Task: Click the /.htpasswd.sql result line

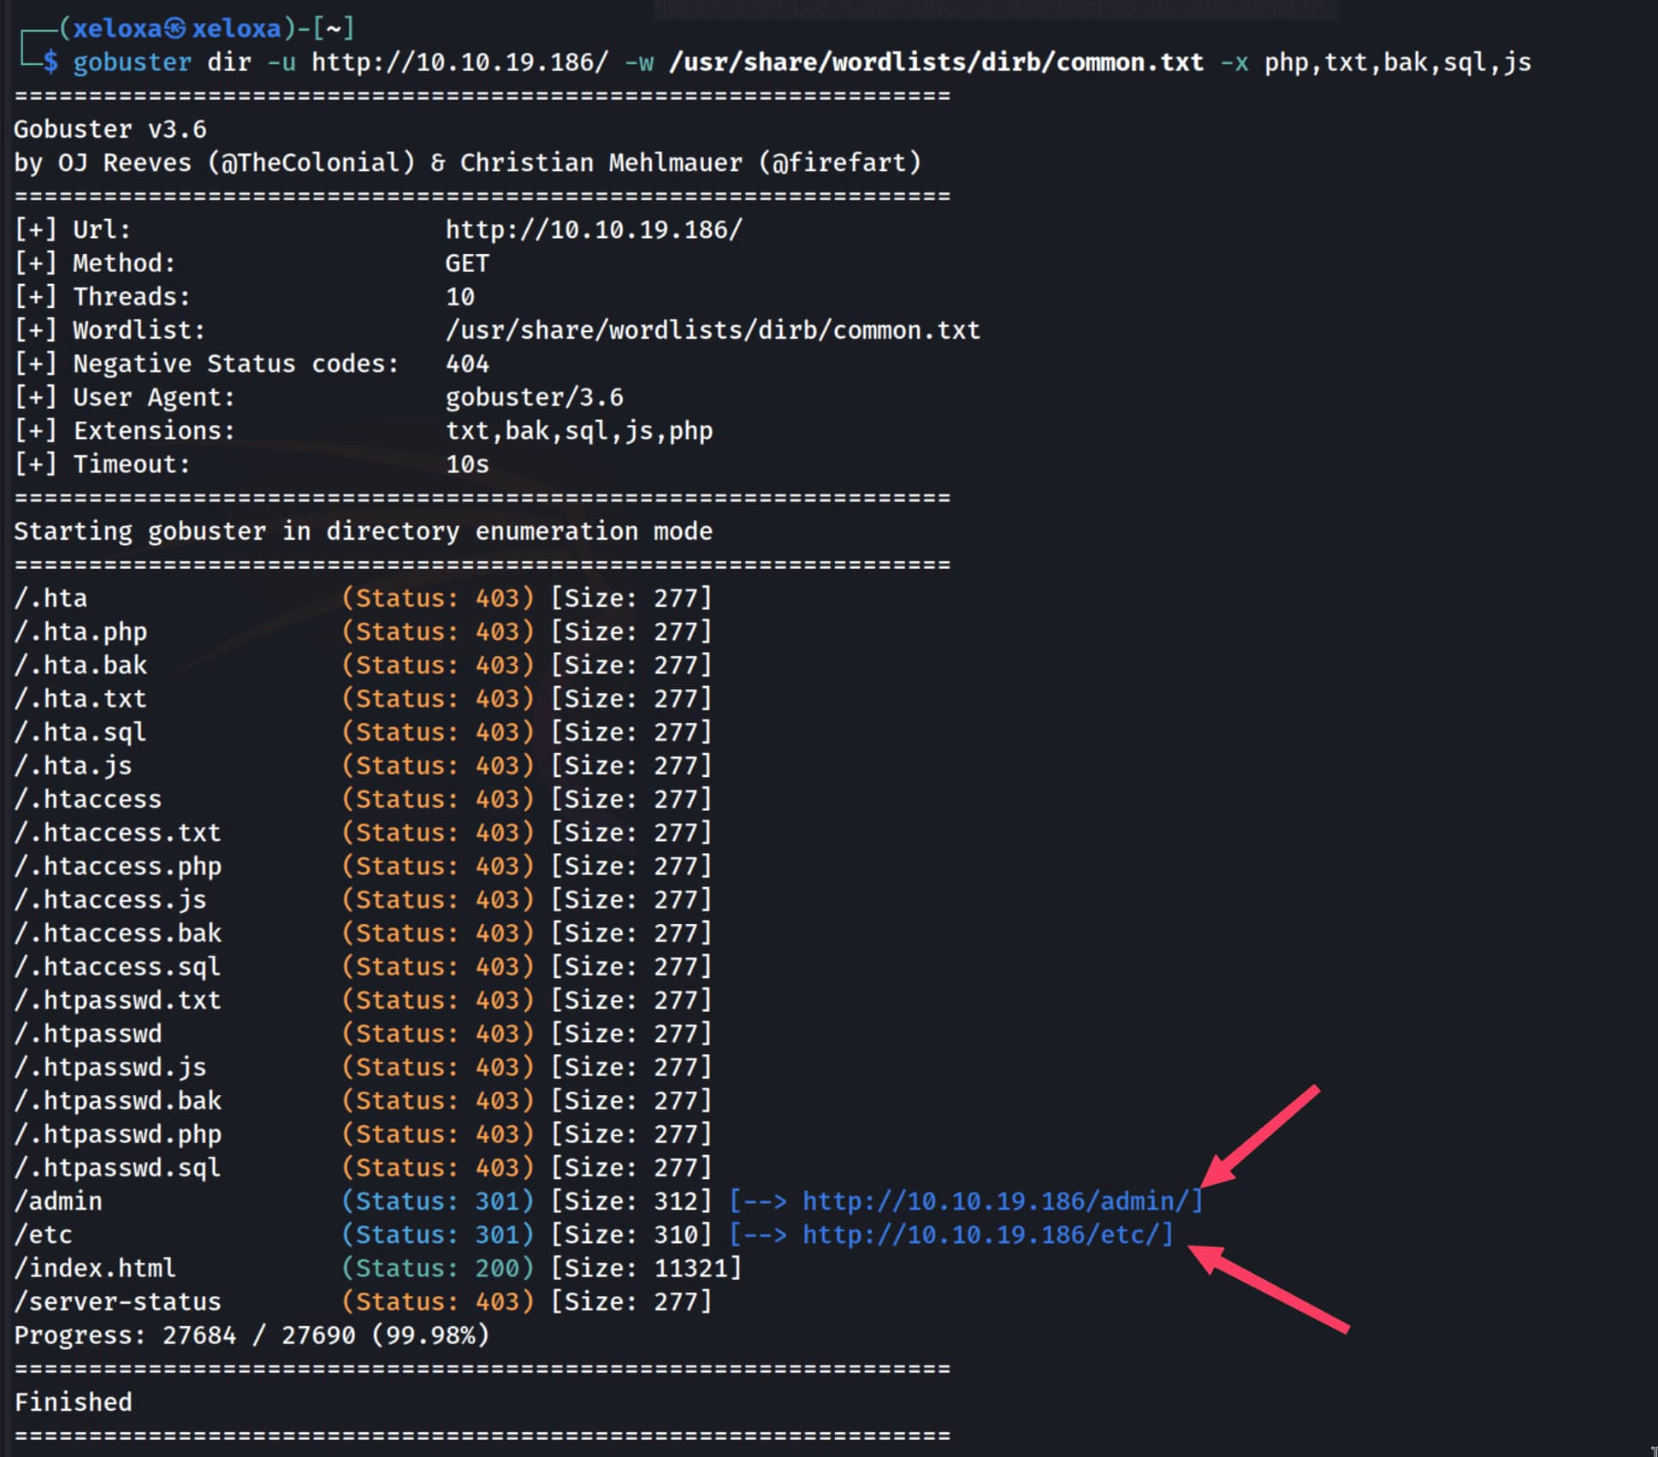Action: (117, 1168)
